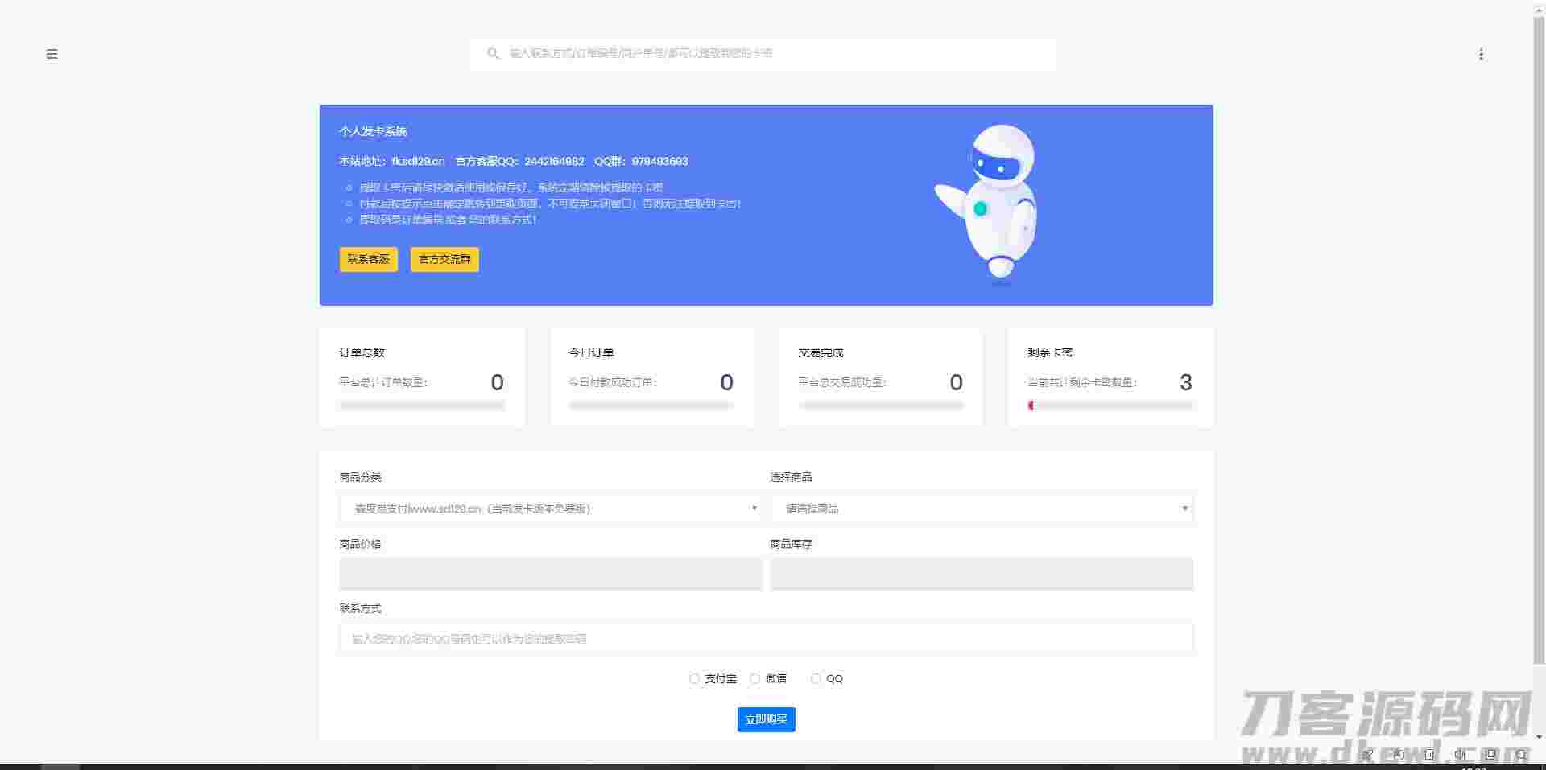1546x770 pixels.
Task: Click the 联系方式 contact input box
Action: coord(766,638)
